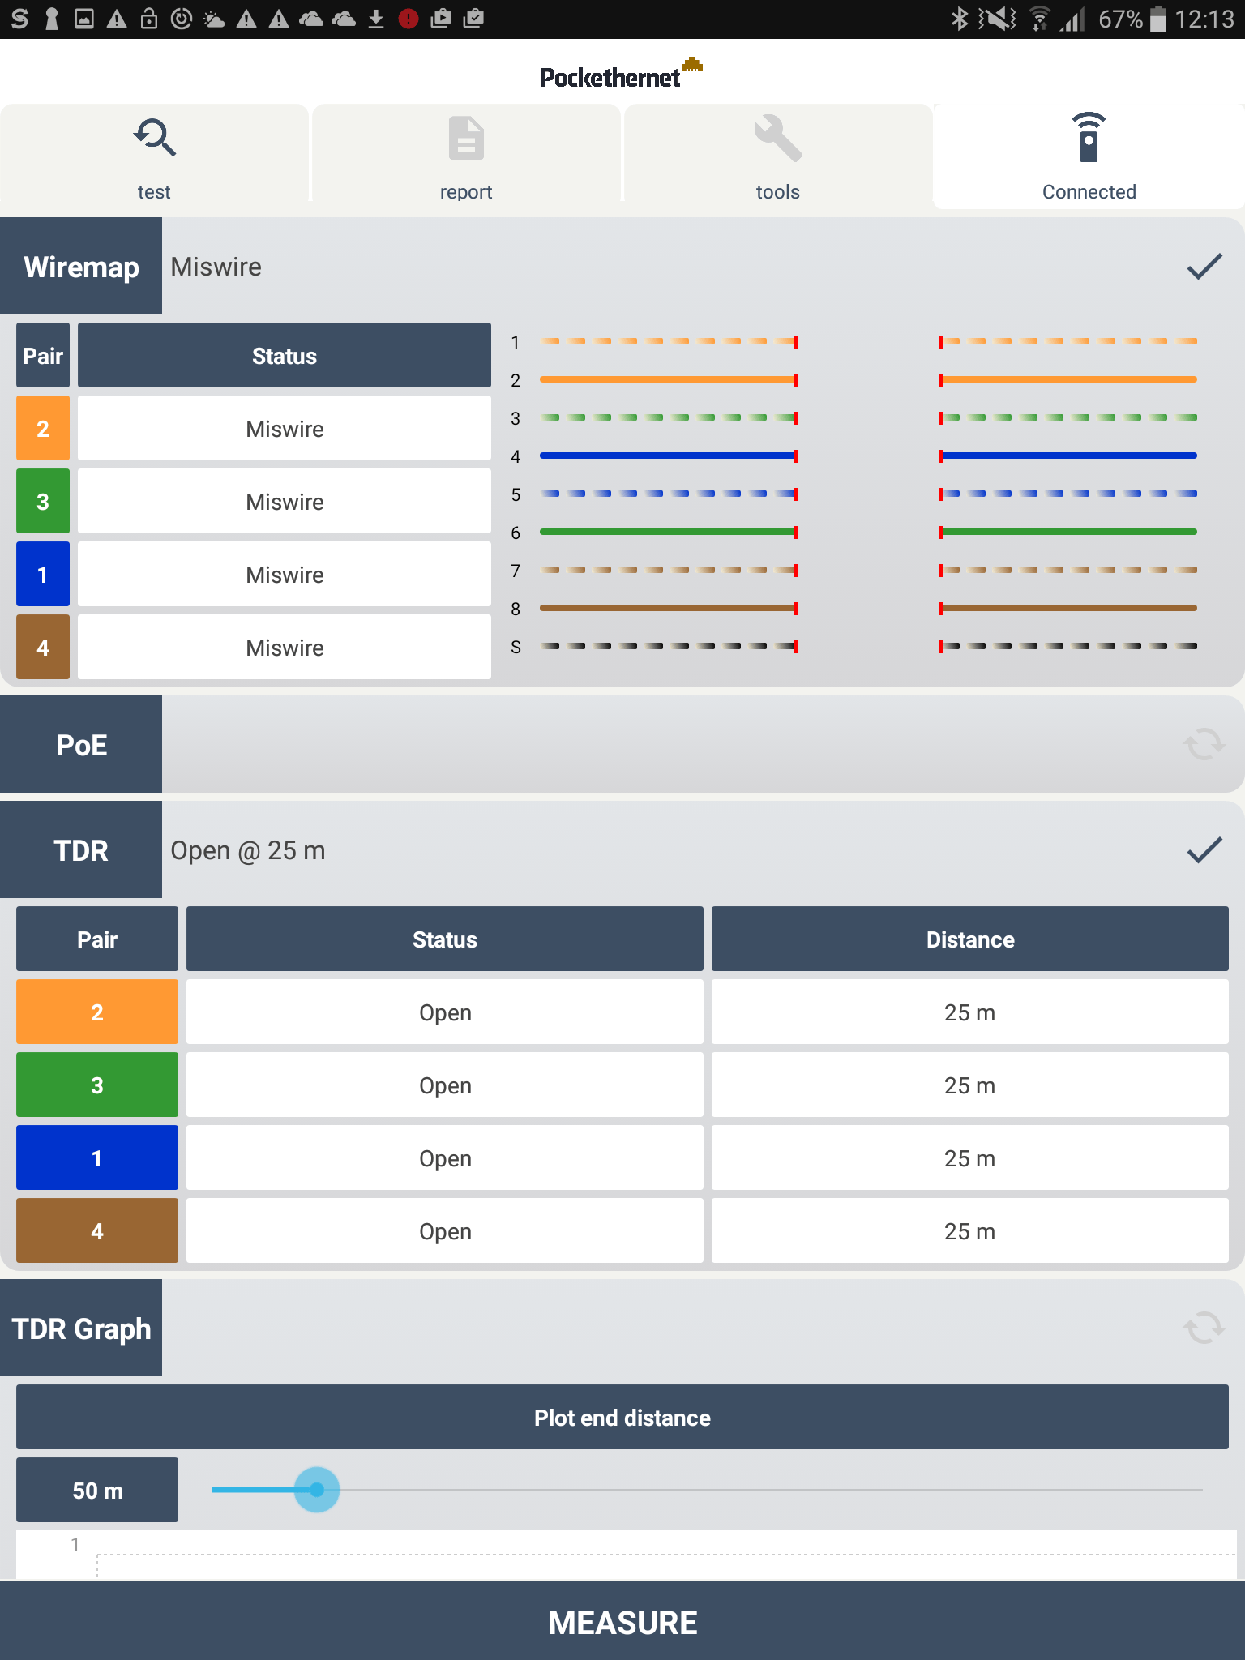Click the Miswire Wiremap summary text

coord(216,267)
